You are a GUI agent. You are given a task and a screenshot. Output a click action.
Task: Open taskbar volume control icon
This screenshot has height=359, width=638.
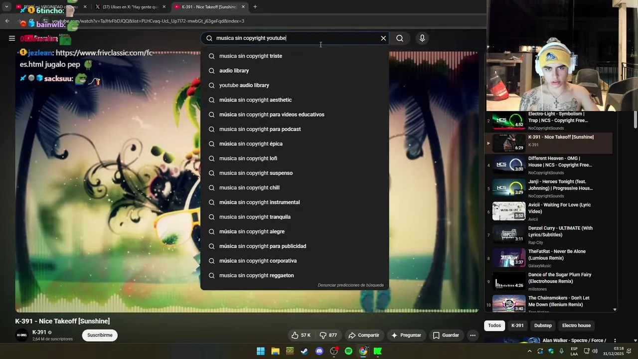[x=595, y=351]
